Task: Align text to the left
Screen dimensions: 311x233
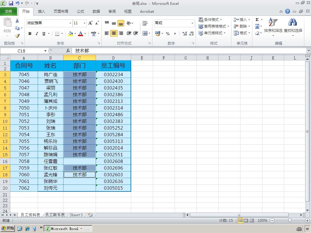Action: (x=107, y=33)
